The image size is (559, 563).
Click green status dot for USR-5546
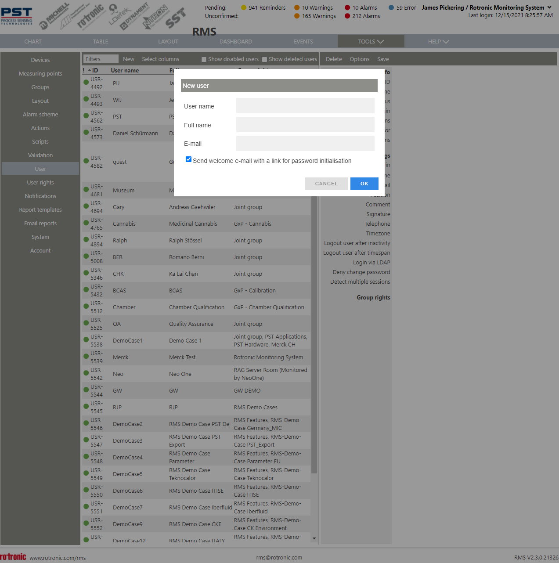coord(86,423)
